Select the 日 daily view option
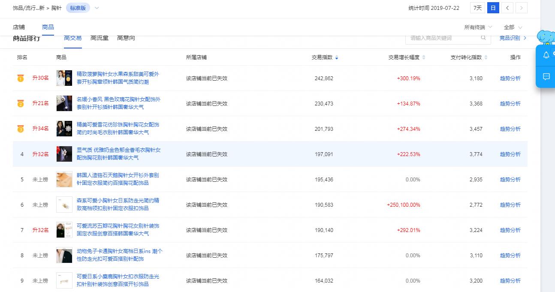 click(492, 7)
